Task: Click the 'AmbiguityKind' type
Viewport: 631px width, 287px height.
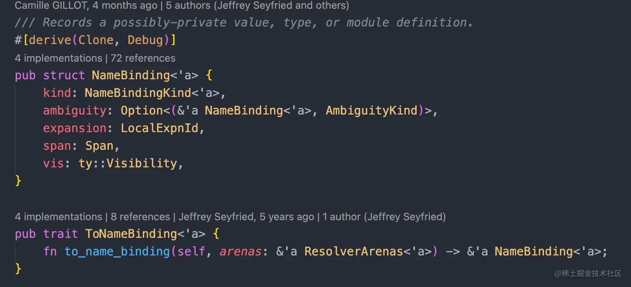Action: tap(371, 110)
